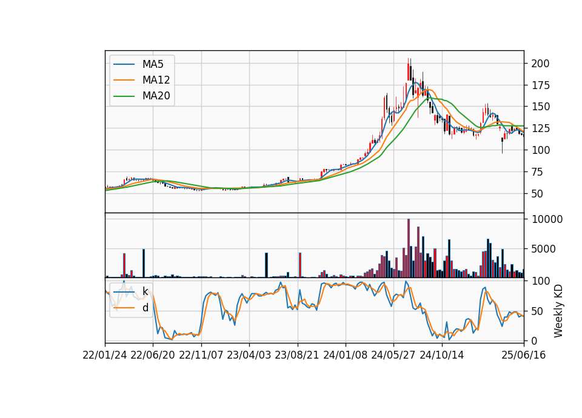
Task: Click the orange MA12 legend line sample
Action: pyautogui.click(x=124, y=80)
